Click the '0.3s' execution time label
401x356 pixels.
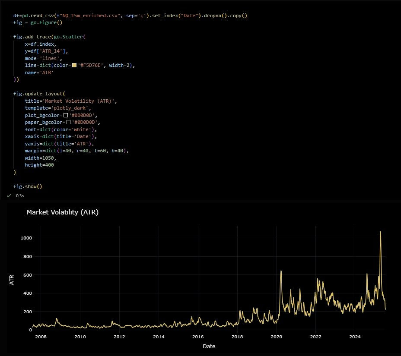pos(20,196)
